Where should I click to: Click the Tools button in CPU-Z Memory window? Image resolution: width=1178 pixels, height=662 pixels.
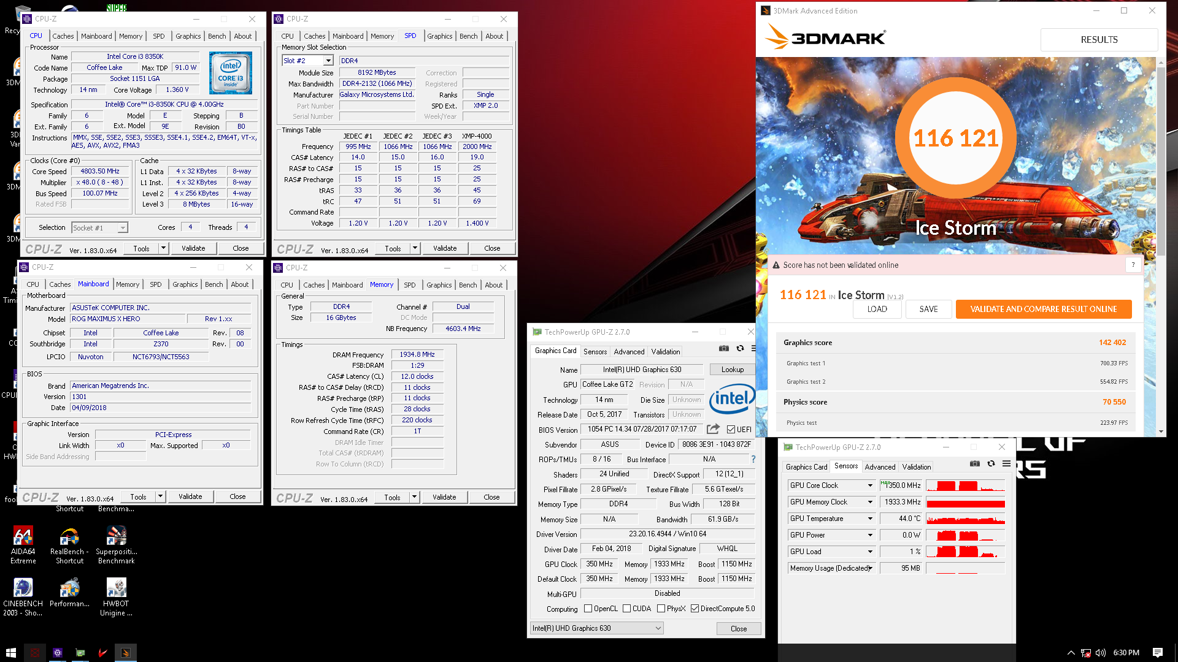pos(393,497)
